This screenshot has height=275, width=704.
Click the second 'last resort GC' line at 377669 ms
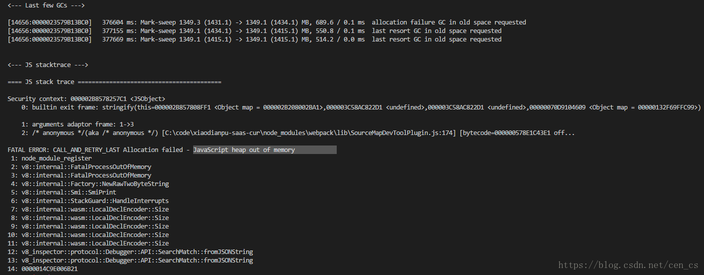tap(255, 39)
